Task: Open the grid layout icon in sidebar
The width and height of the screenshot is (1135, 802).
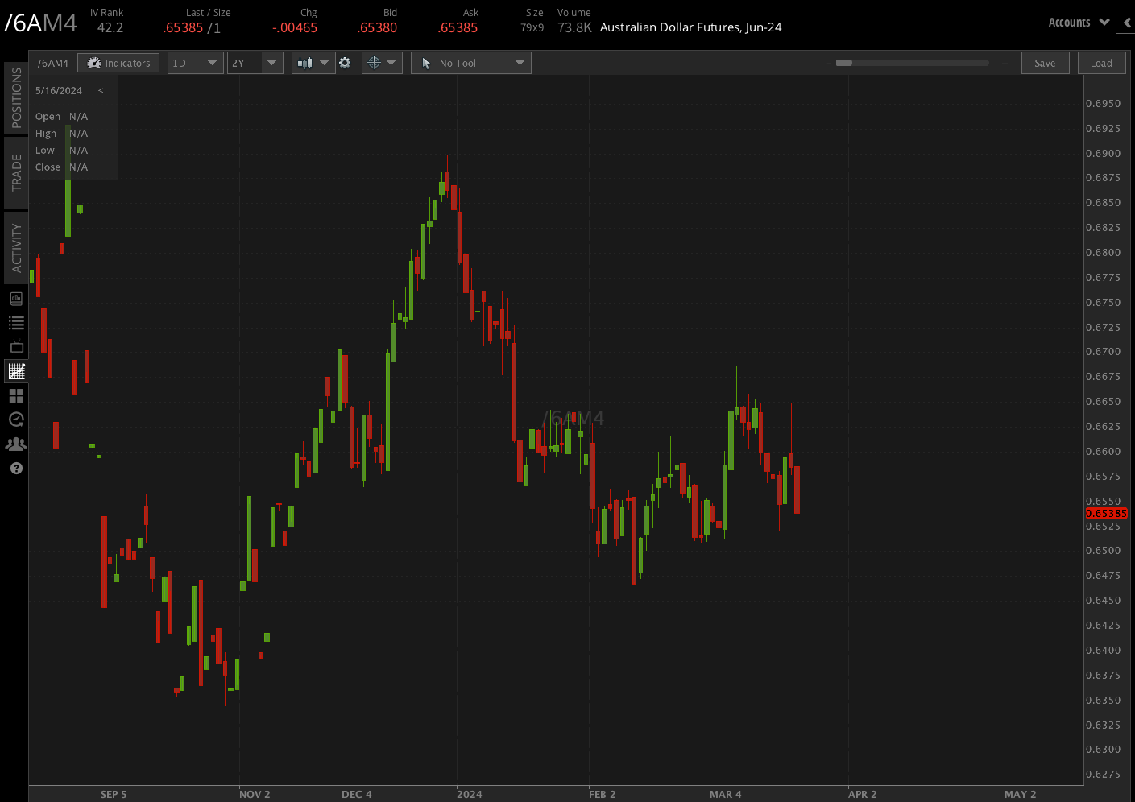Action: click(16, 395)
